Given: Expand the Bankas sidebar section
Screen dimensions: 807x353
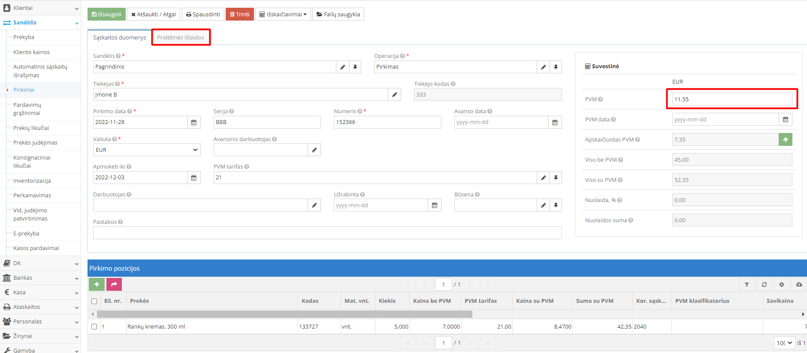Looking at the screenshot, I should coord(40,278).
